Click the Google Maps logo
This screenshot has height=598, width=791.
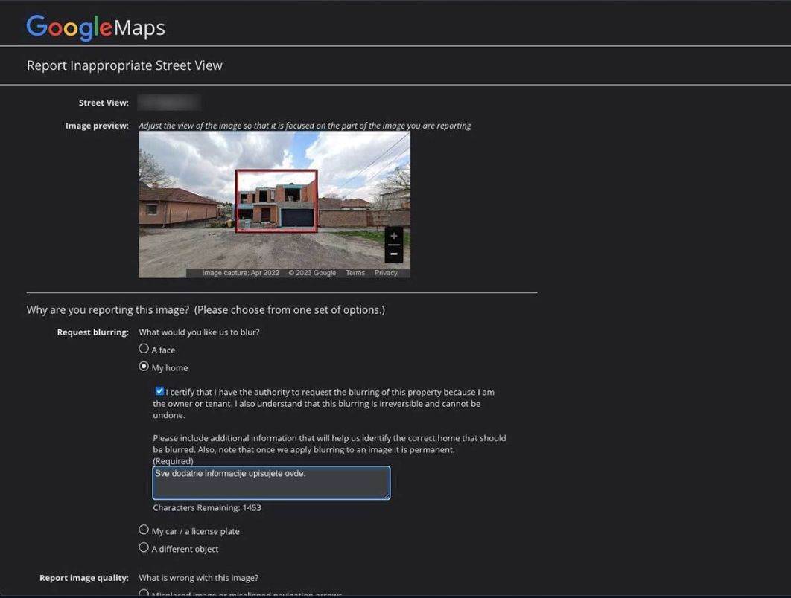click(95, 27)
